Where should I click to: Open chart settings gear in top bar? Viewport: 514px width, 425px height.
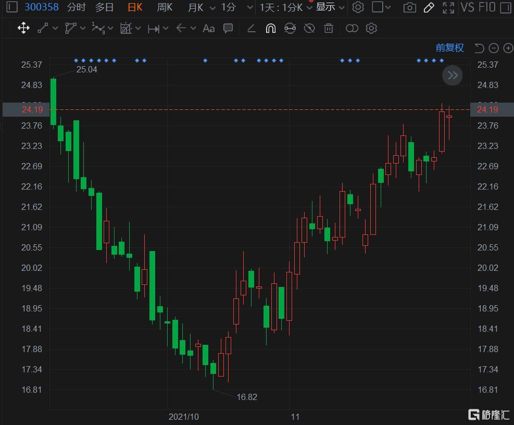click(x=358, y=7)
